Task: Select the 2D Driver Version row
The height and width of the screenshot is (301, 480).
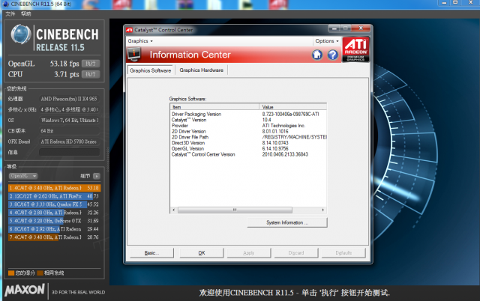Action: 248,131
